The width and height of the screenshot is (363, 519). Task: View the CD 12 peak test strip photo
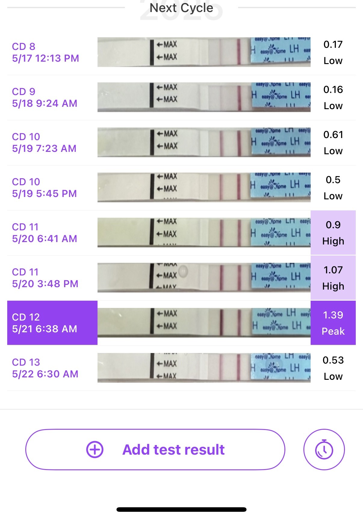click(x=204, y=323)
